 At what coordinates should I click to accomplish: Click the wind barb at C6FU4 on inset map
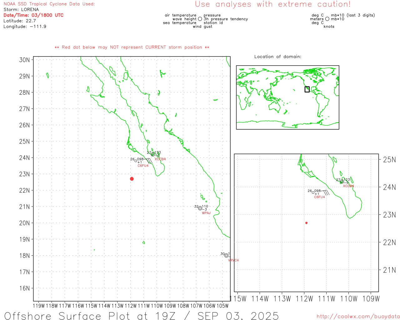coord(325,192)
